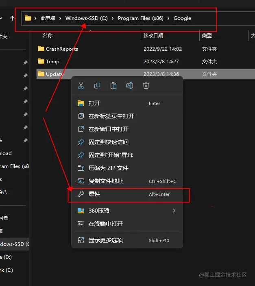Click Program Files (x86) breadcrumb
Screen dimensions: 255x286
pyautogui.click(x=141, y=18)
